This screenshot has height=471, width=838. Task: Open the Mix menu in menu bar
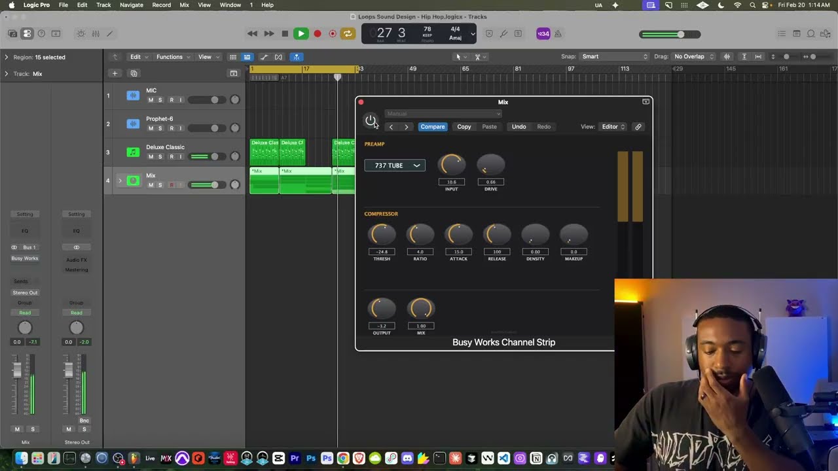(x=184, y=5)
